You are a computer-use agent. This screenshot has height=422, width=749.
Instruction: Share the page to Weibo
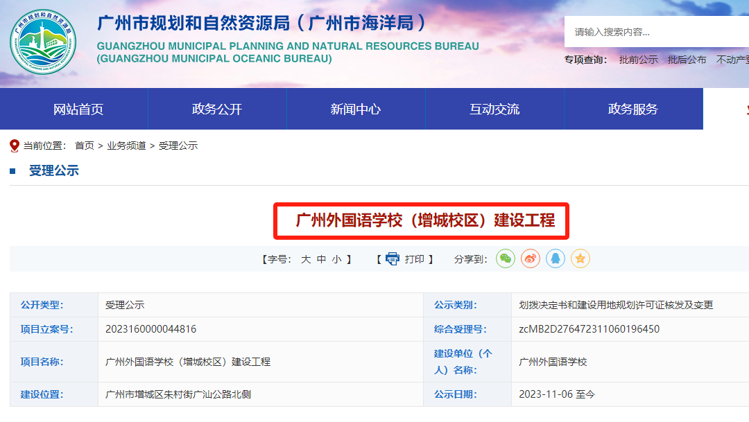click(x=530, y=258)
